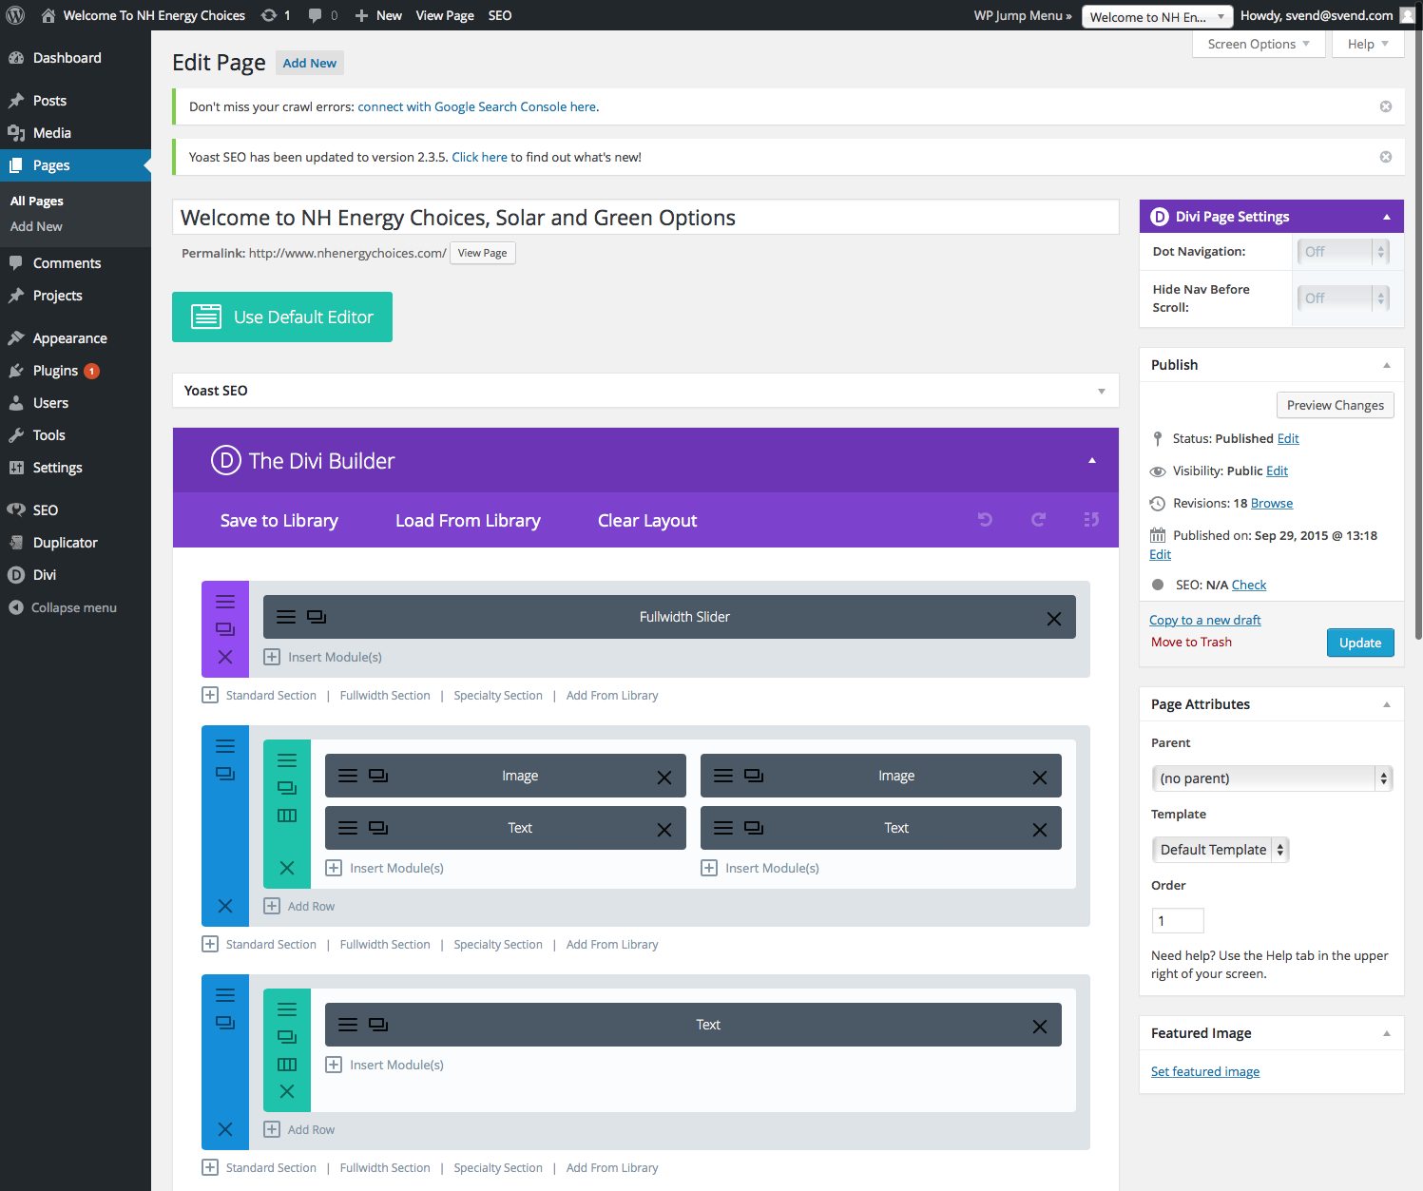Collapse the Featured Image box
Viewport: 1423px width, 1191px height.
point(1387,1033)
